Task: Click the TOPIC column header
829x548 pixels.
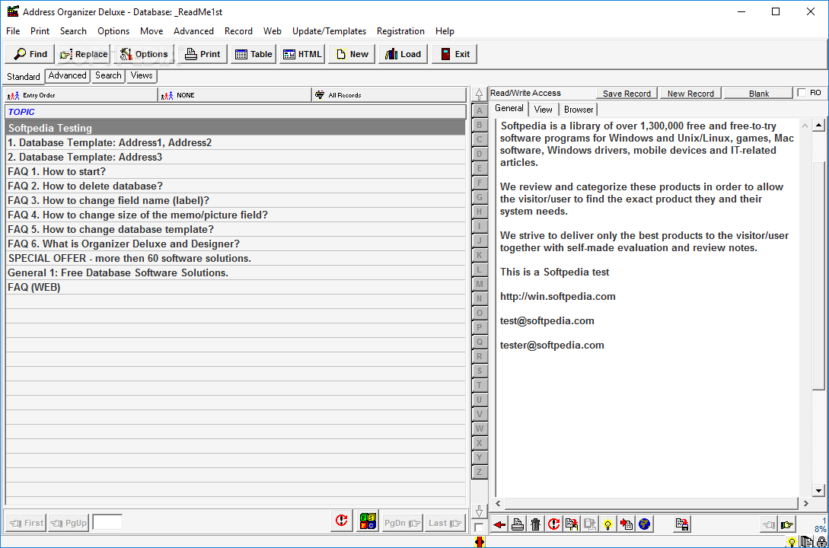Action: [x=235, y=112]
